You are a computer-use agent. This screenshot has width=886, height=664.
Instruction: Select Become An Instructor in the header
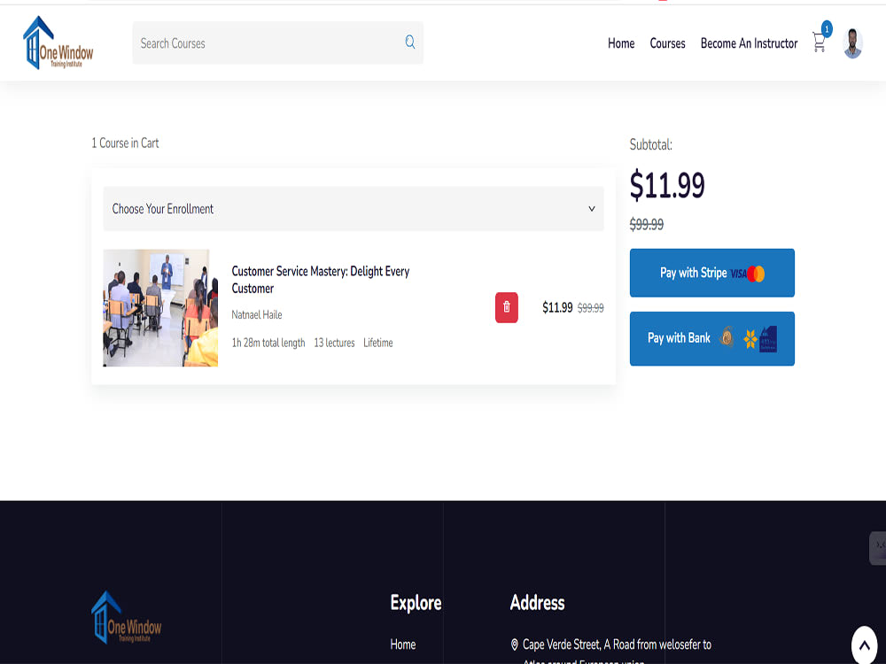(x=749, y=43)
